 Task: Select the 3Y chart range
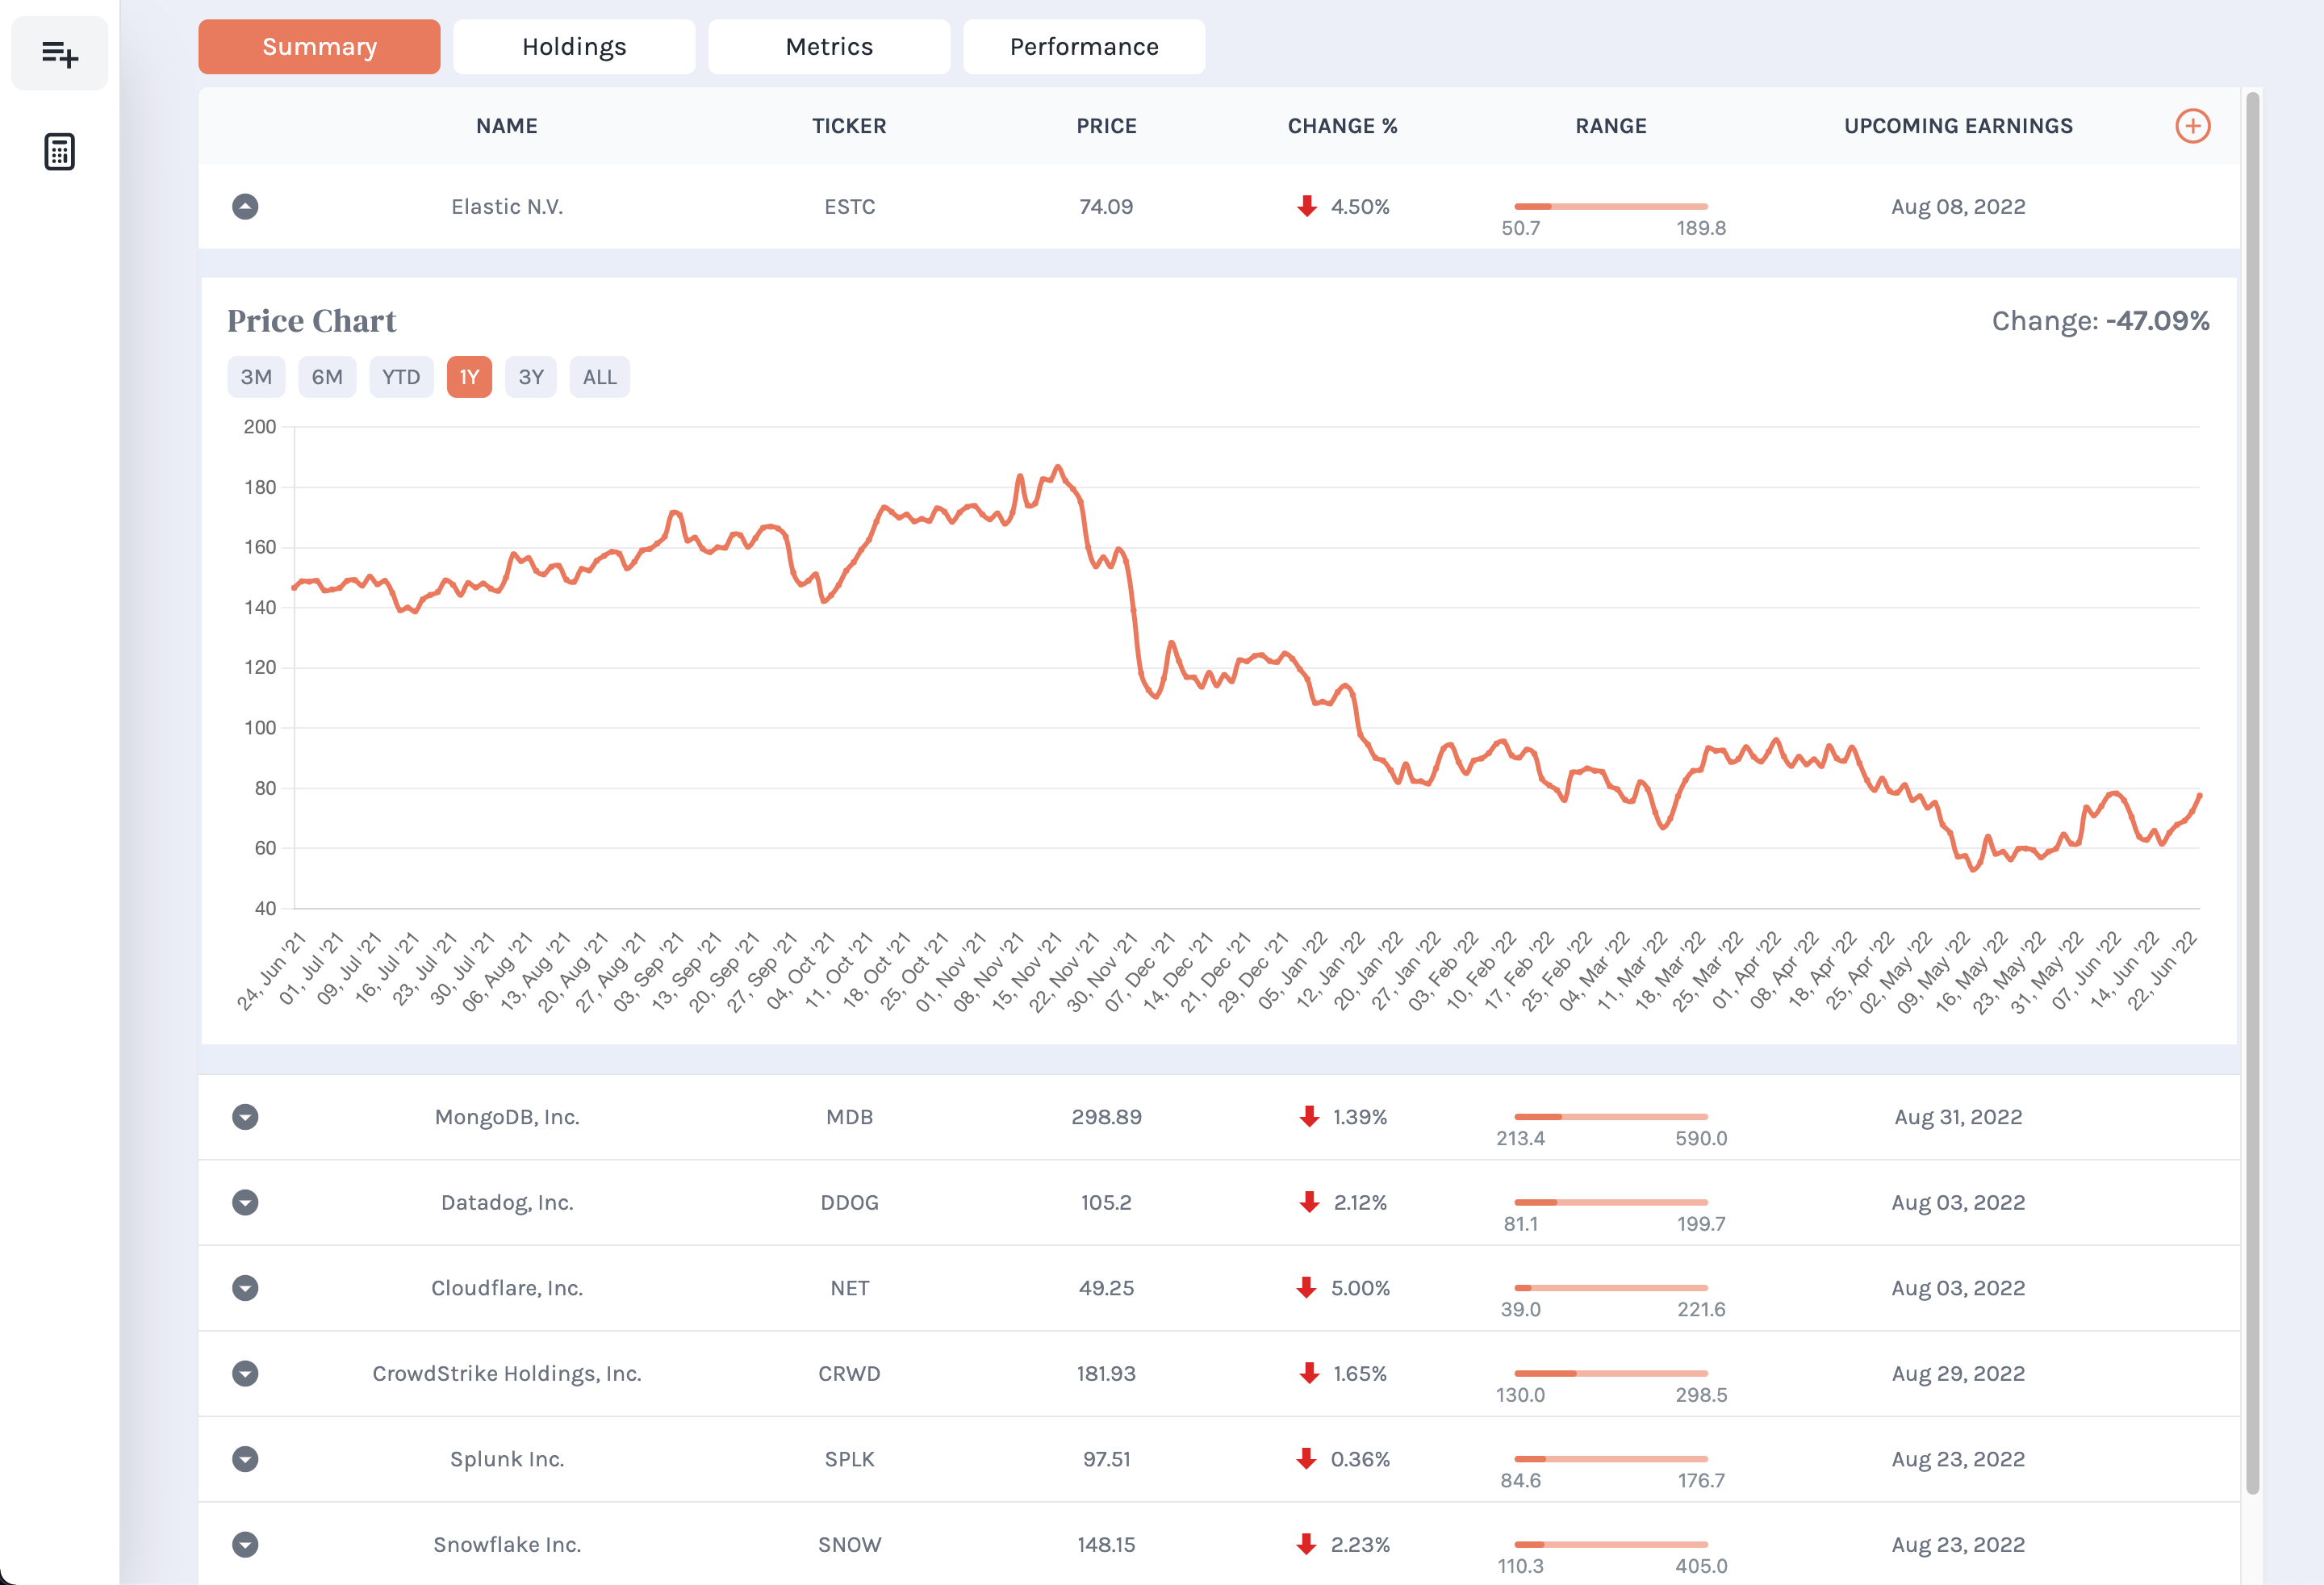[531, 377]
